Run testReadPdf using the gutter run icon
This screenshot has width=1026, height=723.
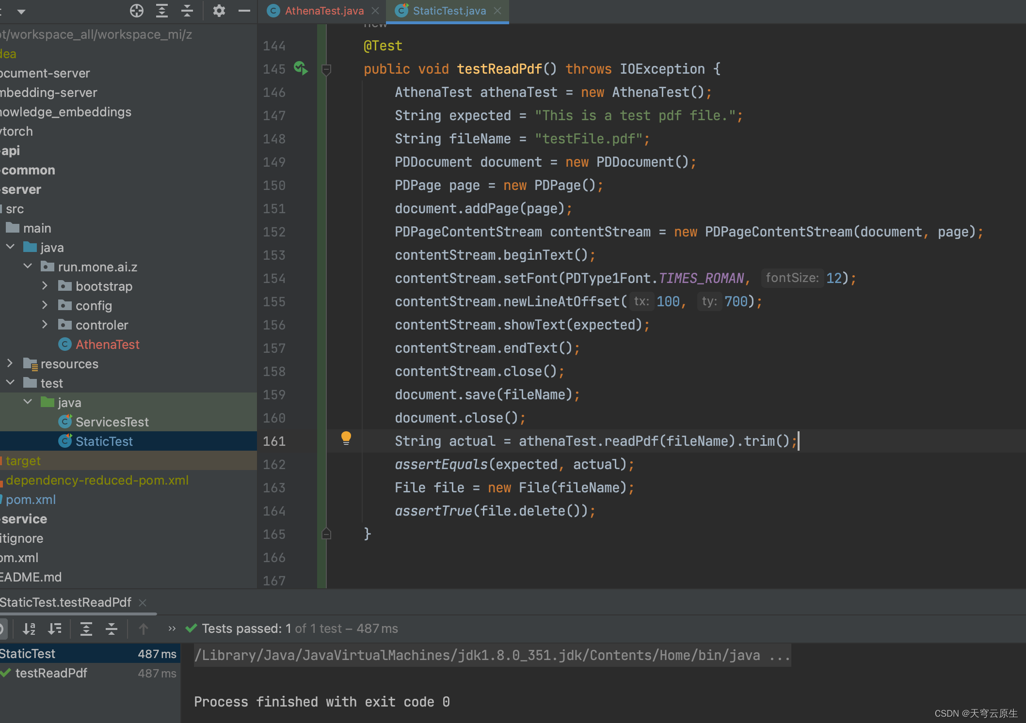tap(301, 68)
